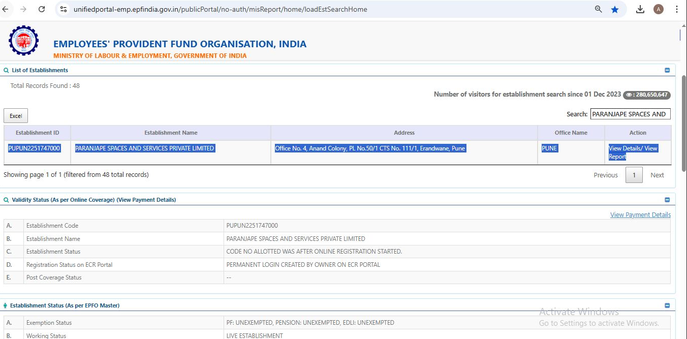Sort by Establishment Name column header
Screen dimensions: 687x339
(171, 133)
